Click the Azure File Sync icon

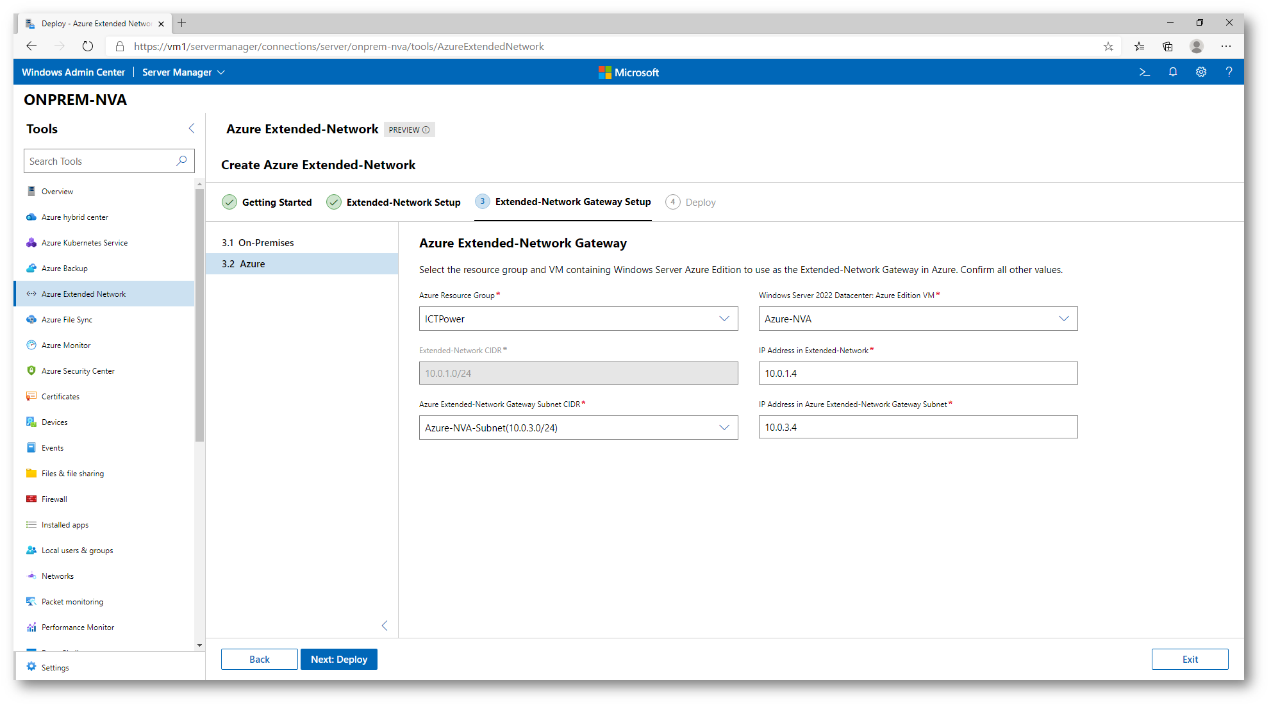click(31, 319)
